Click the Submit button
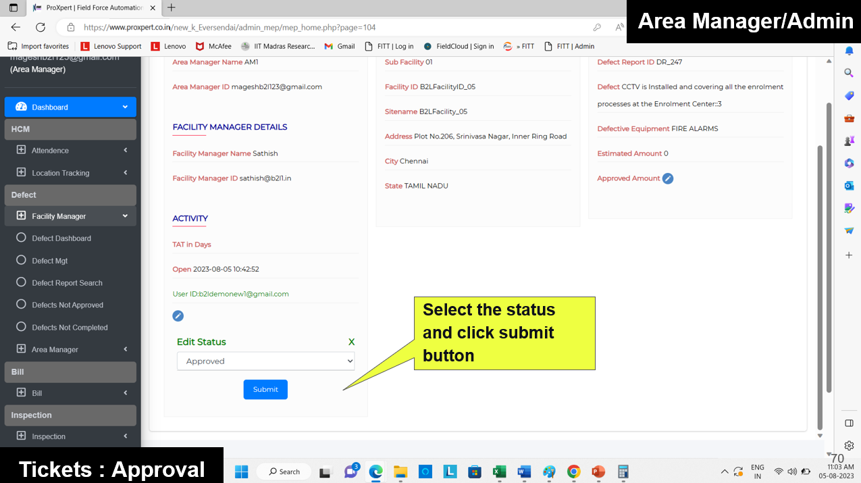The width and height of the screenshot is (861, 483). [x=265, y=389]
